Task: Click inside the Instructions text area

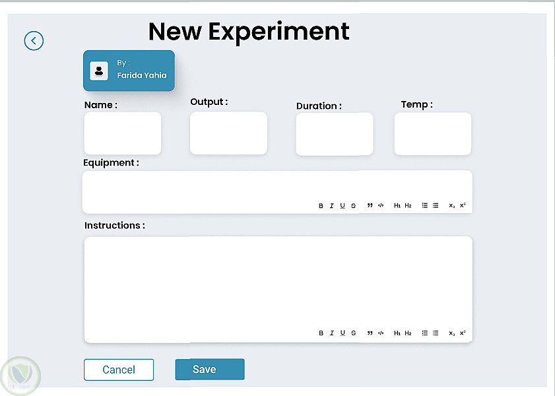Action: click(278, 280)
